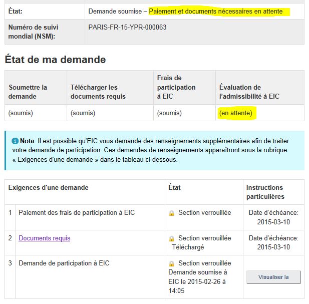Viewport: 309px width, 304px height.
Task: Open the Documents requis link
Action: pos(44,238)
